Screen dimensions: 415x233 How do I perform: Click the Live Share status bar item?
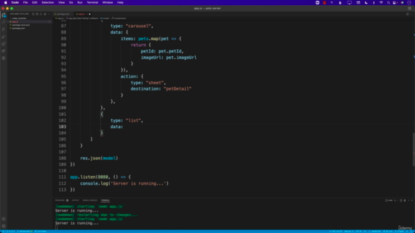[x=40, y=232]
